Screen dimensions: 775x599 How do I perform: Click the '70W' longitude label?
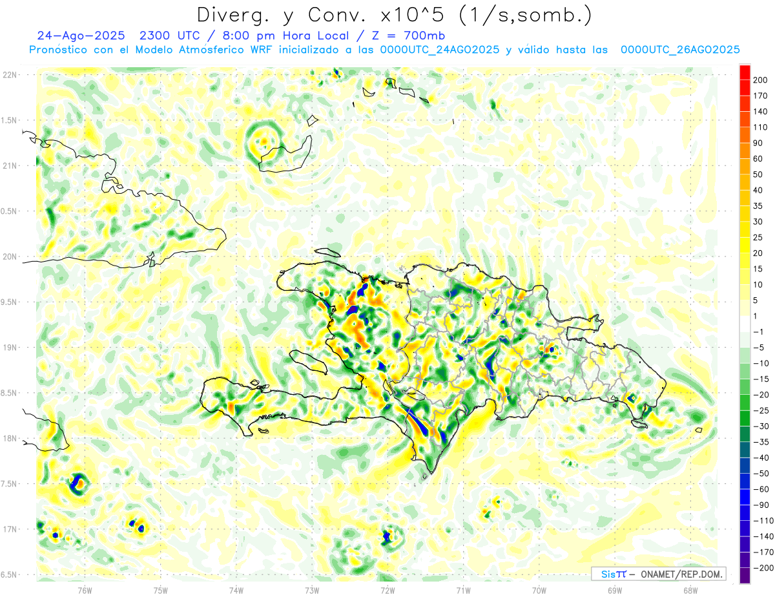(x=539, y=590)
